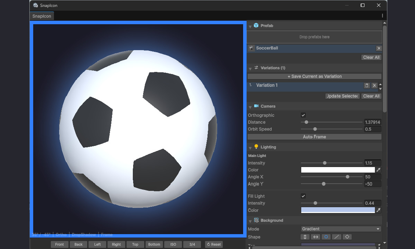Open the background Mode dropdown showing Gradient

point(341,229)
